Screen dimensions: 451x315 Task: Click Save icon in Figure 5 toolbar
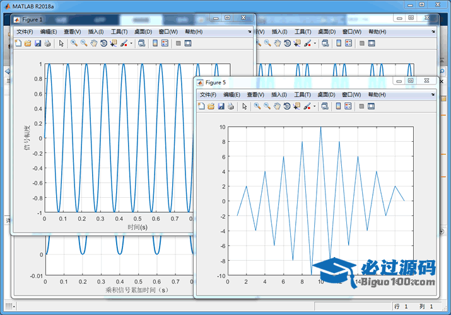(x=221, y=106)
